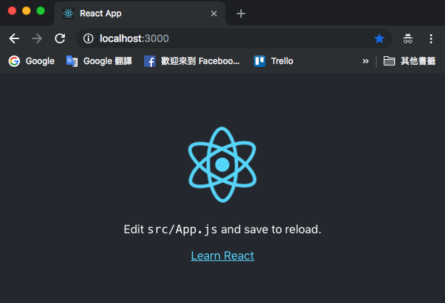Viewport: 445px width, 303px height.
Task: Open the Google bookmark
Action: (31, 61)
